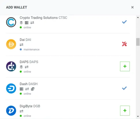Click the exchange arrows icon under Dash
Viewport: 140px width, 119px height.
tap(27, 89)
